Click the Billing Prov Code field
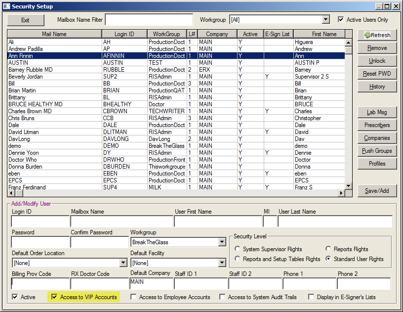Screen dimensions: 403x312 40,283
